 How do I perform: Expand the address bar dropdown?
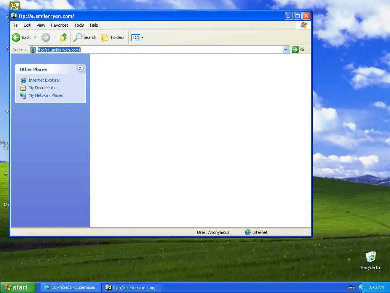coord(286,50)
